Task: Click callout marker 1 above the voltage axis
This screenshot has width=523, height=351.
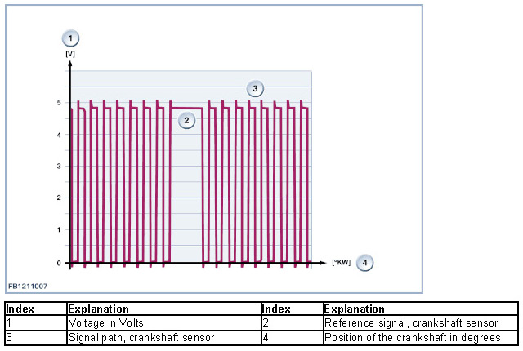Action: pos(71,38)
